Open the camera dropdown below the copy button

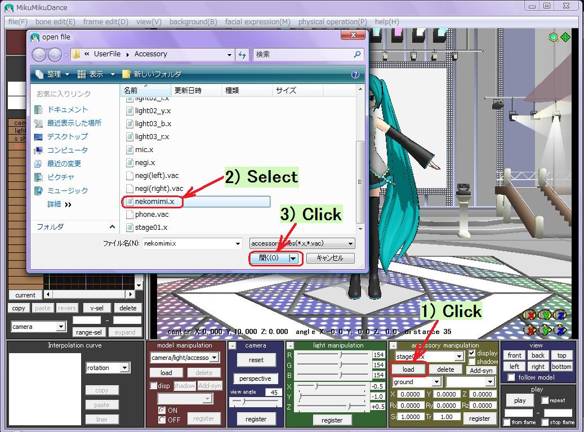click(x=61, y=327)
